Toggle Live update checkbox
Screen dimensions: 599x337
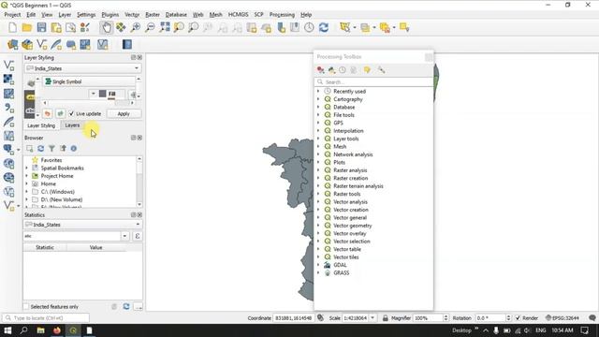click(71, 114)
